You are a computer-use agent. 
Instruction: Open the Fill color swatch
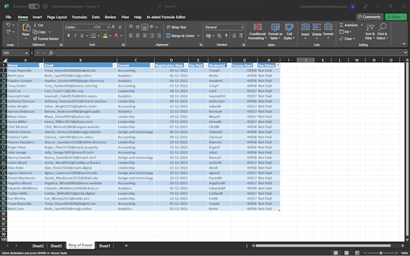[x=105, y=36]
